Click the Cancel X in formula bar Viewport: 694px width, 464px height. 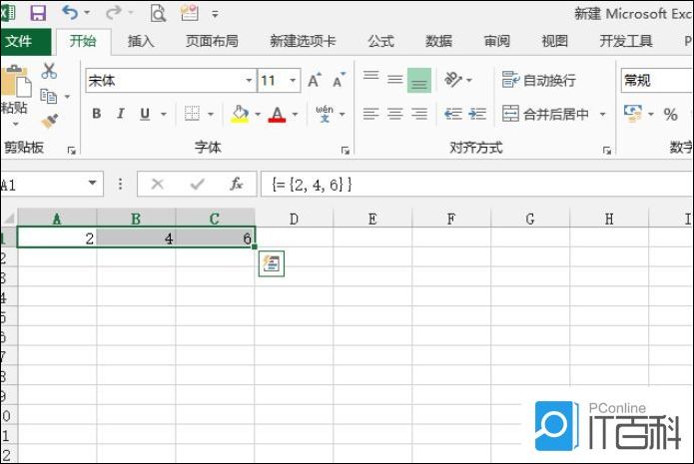tap(157, 184)
